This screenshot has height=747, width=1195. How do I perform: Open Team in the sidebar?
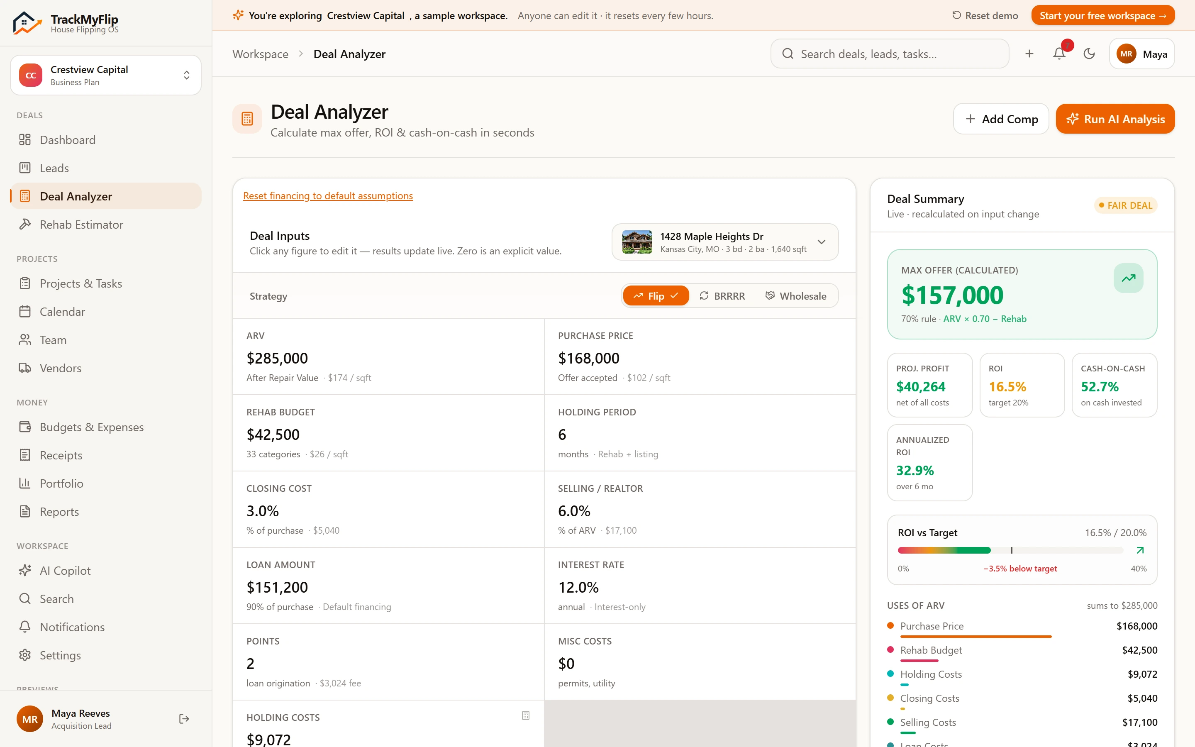(x=106, y=340)
